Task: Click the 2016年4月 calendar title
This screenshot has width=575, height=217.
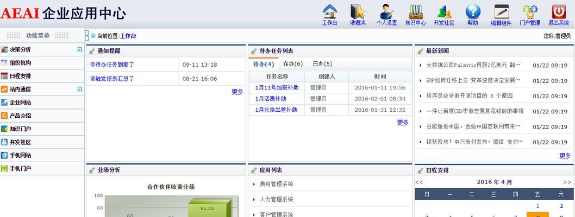Action: click(495, 182)
